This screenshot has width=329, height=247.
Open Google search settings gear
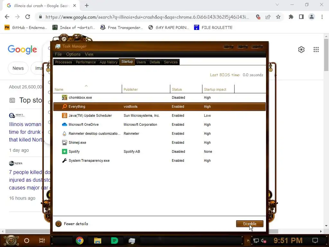click(x=301, y=50)
